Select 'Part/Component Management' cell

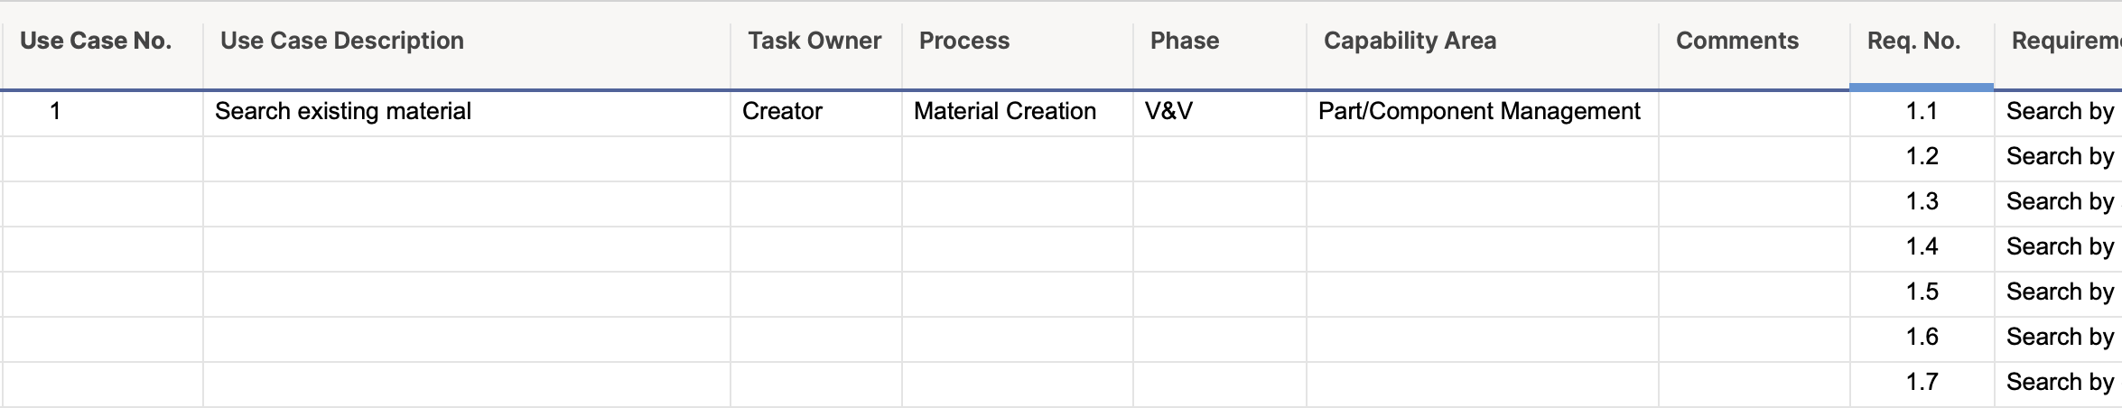click(x=1483, y=114)
